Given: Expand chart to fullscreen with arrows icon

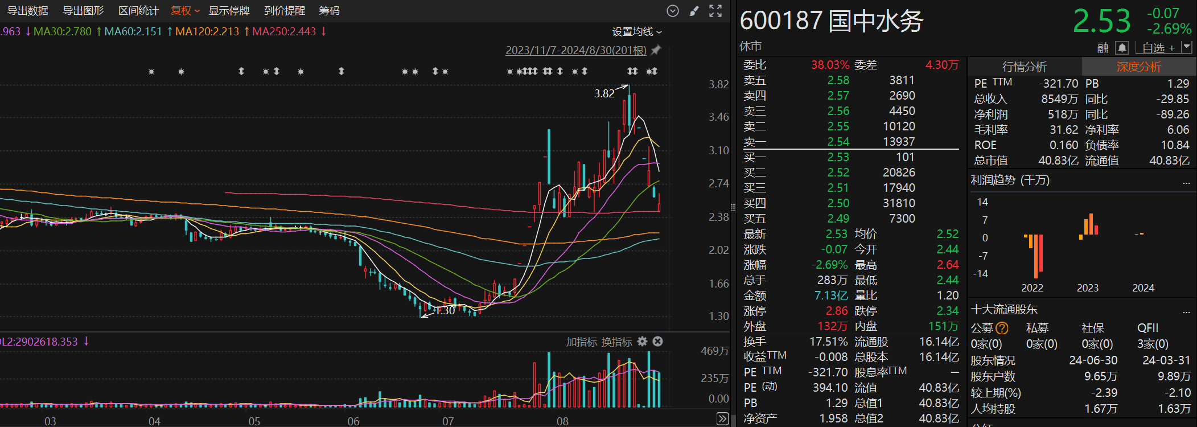Looking at the screenshot, I should [x=715, y=11].
